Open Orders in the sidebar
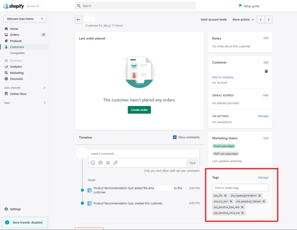This screenshot has height=230, width=297. point(15,35)
